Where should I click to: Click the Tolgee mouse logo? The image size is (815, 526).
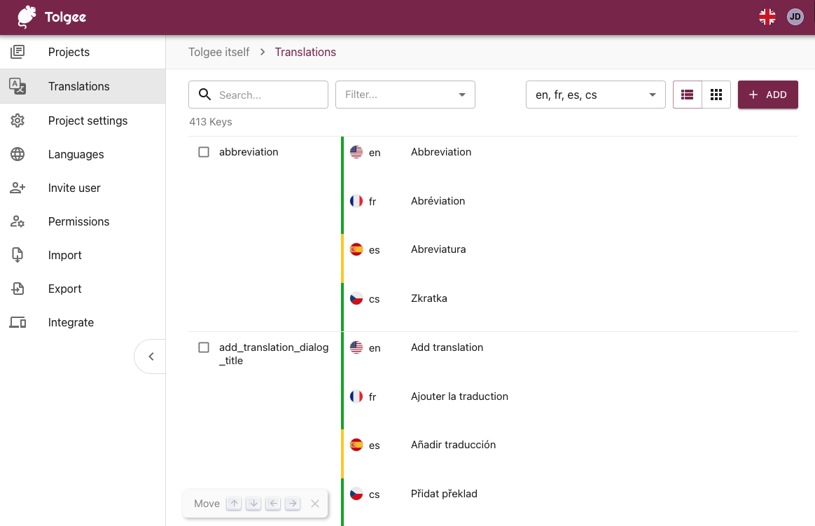[27, 17]
